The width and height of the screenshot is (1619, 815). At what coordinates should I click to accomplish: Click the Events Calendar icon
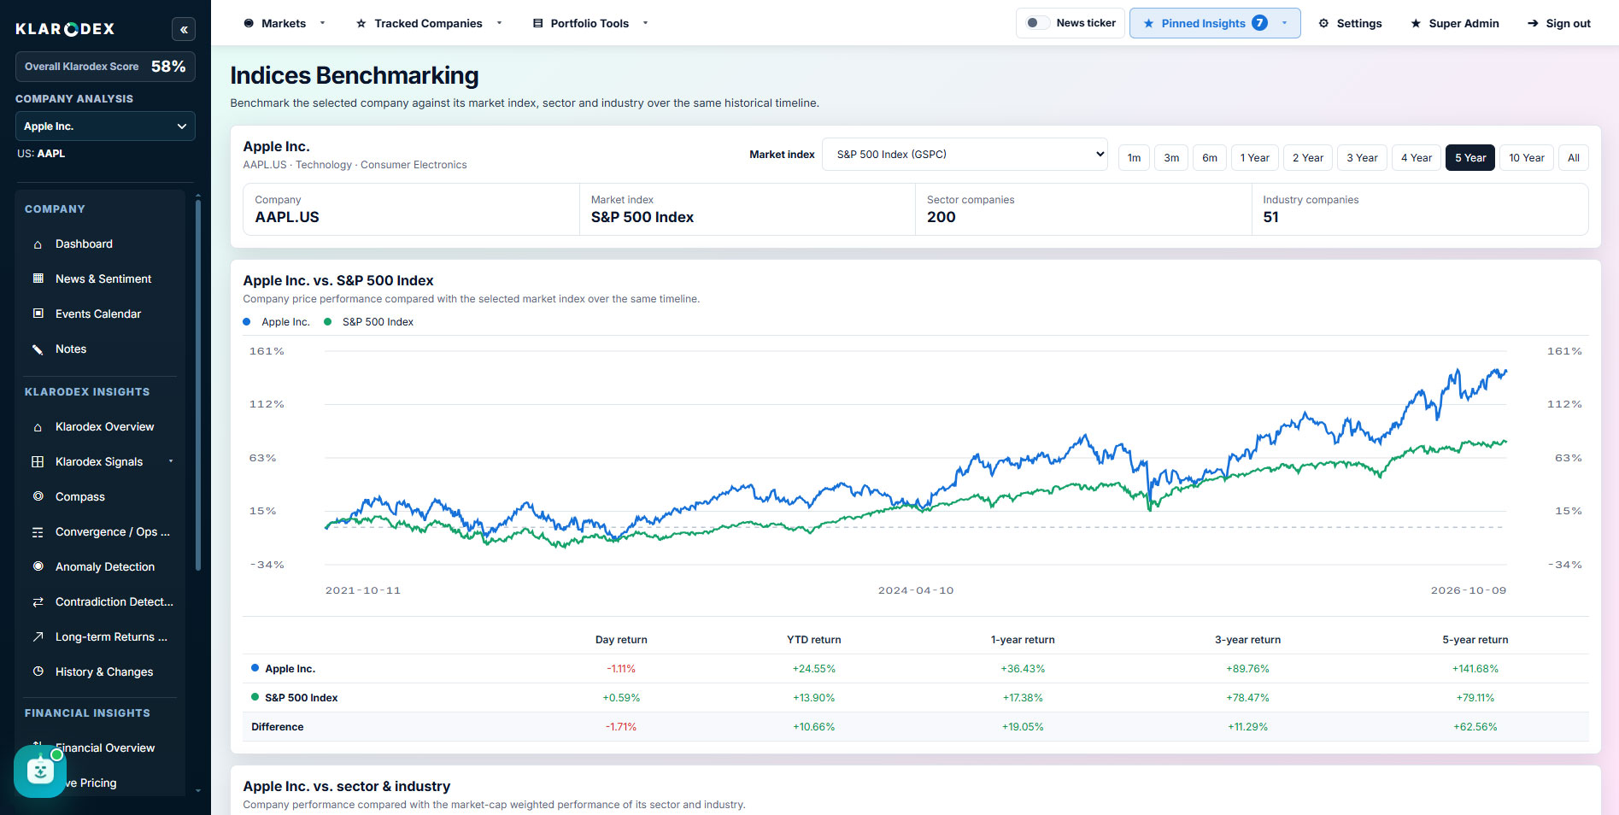38,314
